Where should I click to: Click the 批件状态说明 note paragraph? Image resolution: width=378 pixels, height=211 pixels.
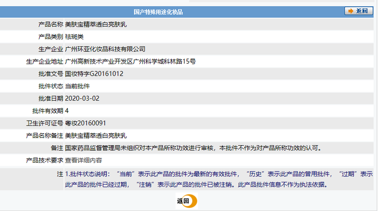(x=218, y=179)
